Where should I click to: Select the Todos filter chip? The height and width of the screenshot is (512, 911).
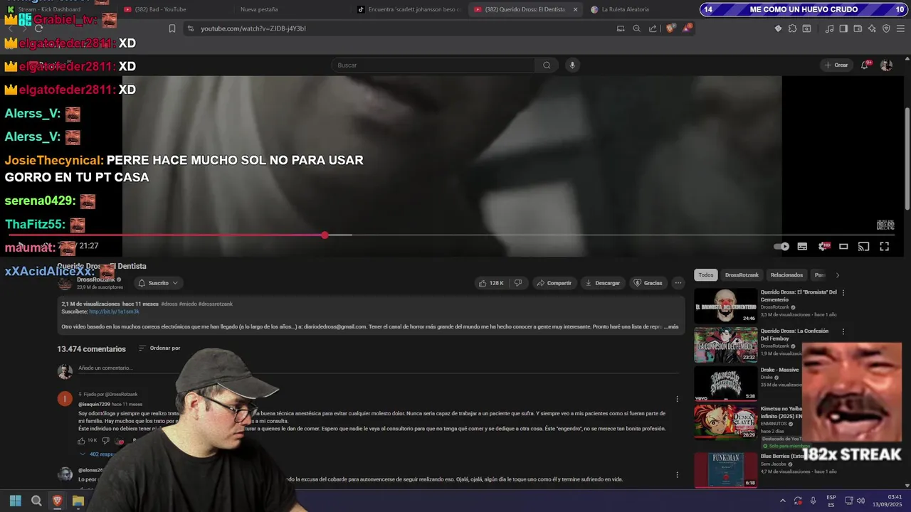705,275
